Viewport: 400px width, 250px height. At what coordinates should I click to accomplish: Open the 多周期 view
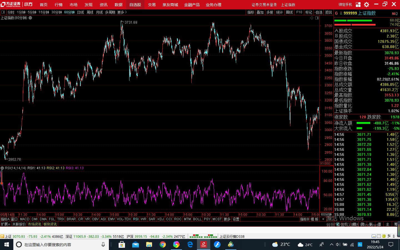tap(110, 12)
